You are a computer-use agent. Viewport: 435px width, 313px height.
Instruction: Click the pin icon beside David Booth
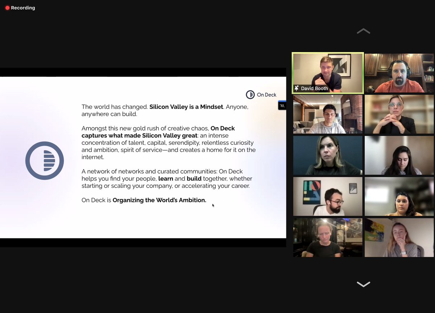pos(297,88)
